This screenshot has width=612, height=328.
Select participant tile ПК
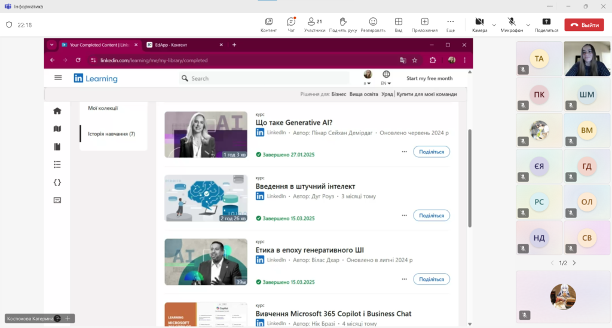pos(539,94)
